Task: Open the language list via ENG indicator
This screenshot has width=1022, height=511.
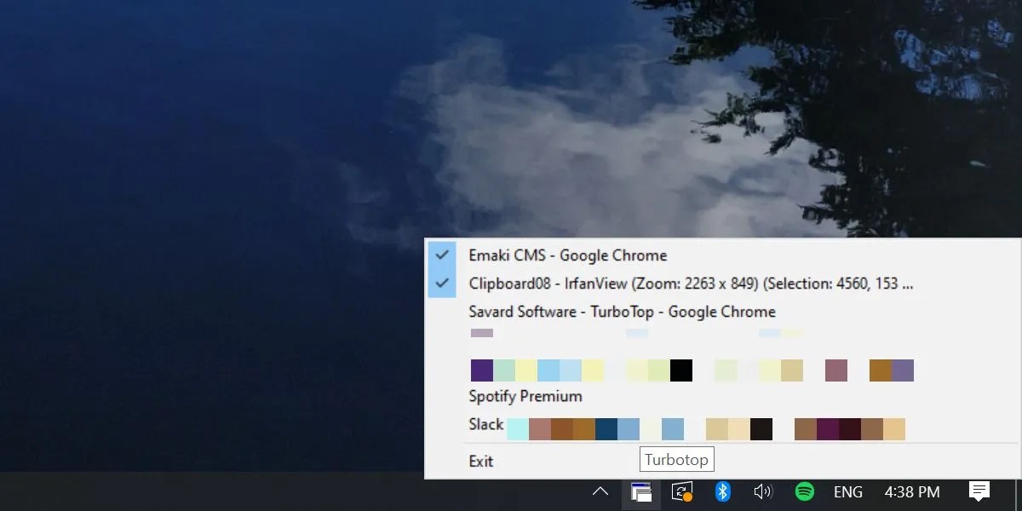Action: [x=848, y=491]
